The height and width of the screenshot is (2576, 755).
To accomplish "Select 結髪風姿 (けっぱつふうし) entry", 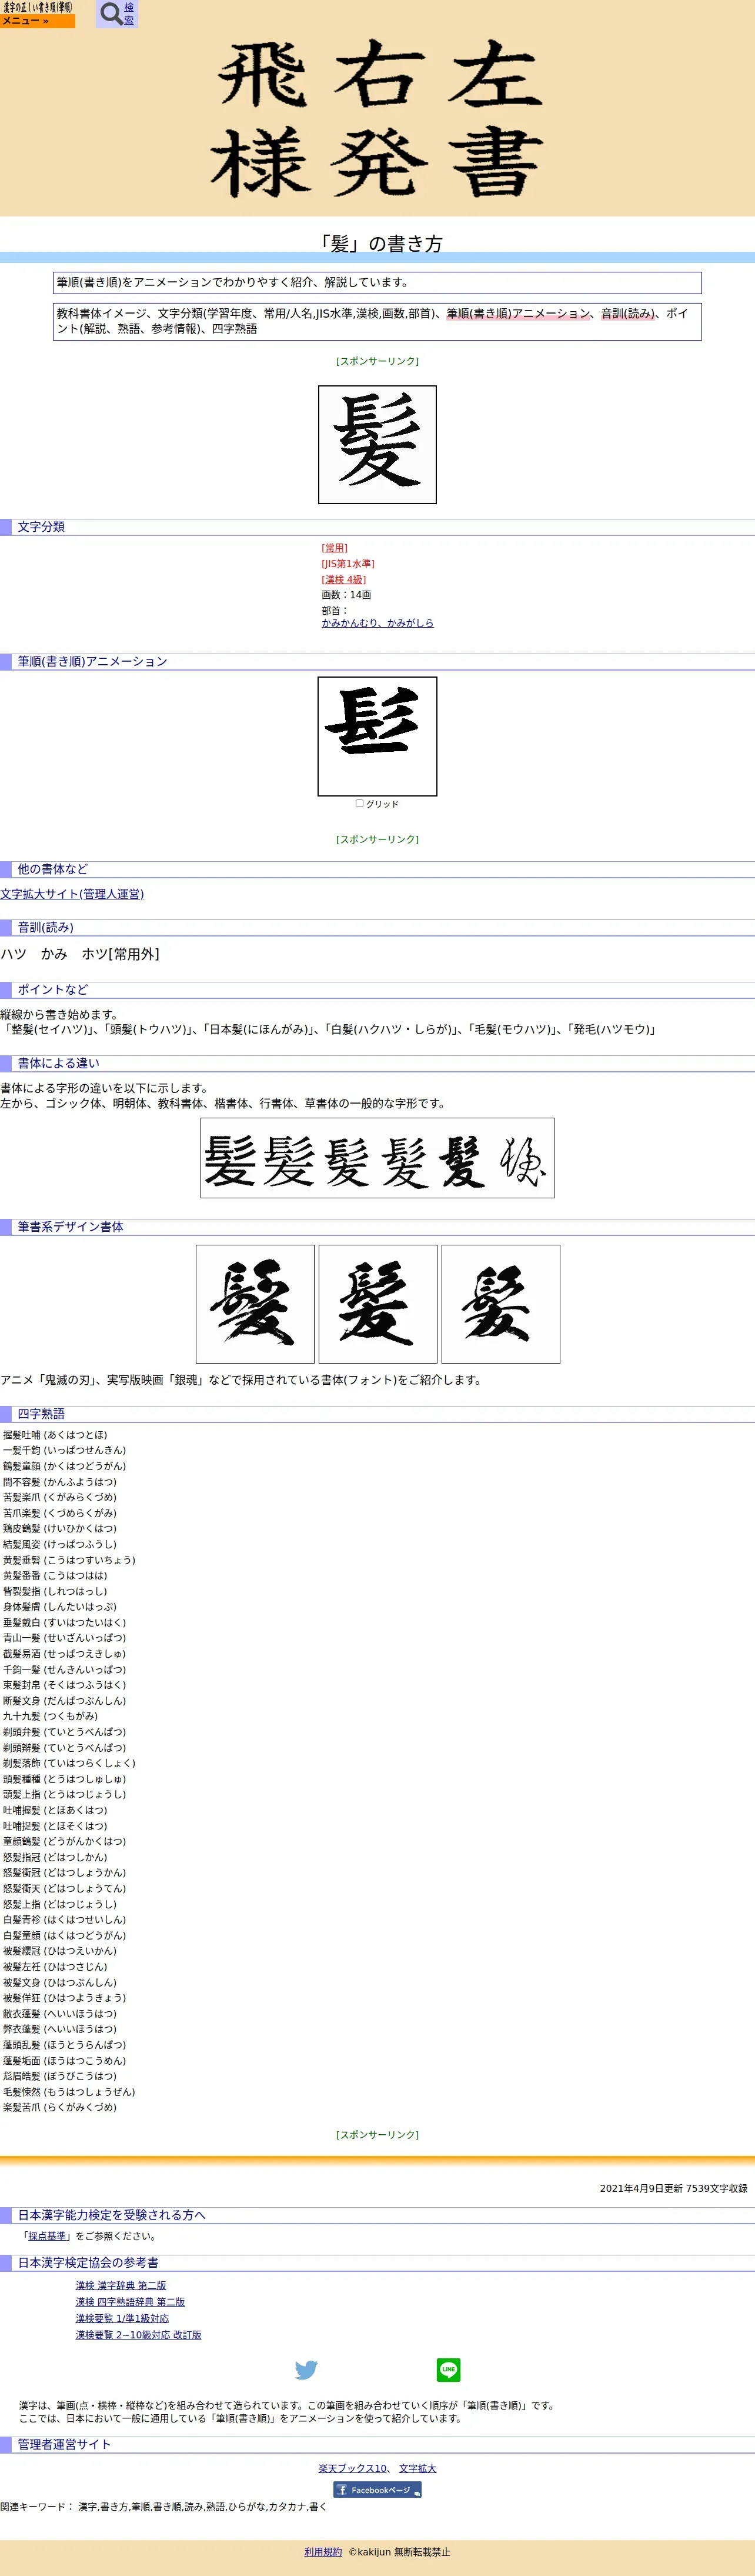I will point(60,1544).
